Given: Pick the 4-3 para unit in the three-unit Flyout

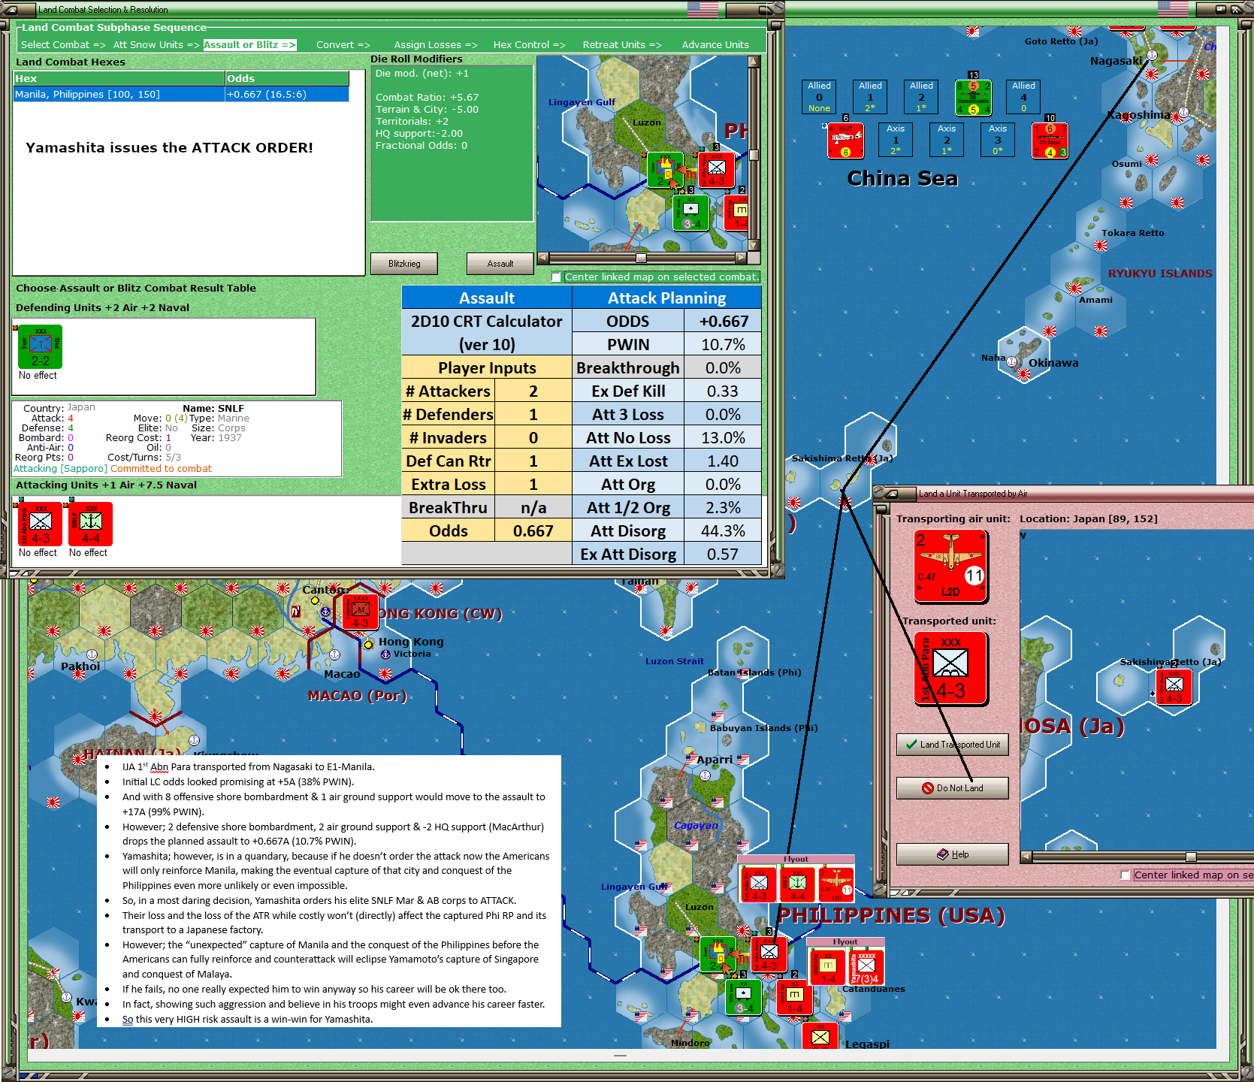Looking at the screenshot, I should [x=759, y=883].
